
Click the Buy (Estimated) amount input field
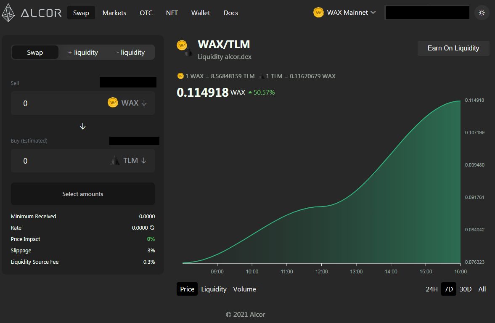pos(83,161)
